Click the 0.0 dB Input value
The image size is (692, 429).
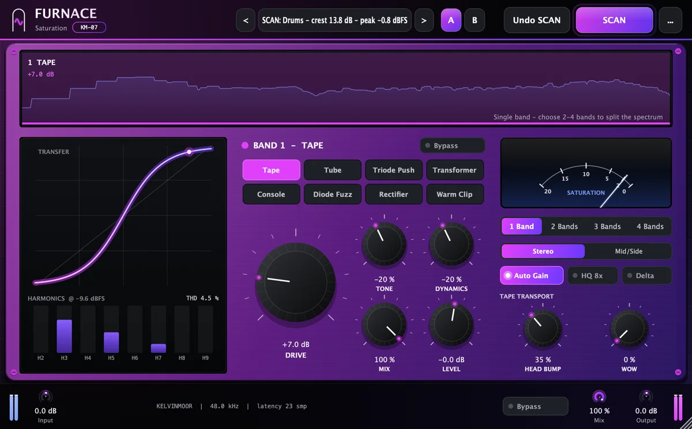(x=46, y=411)
